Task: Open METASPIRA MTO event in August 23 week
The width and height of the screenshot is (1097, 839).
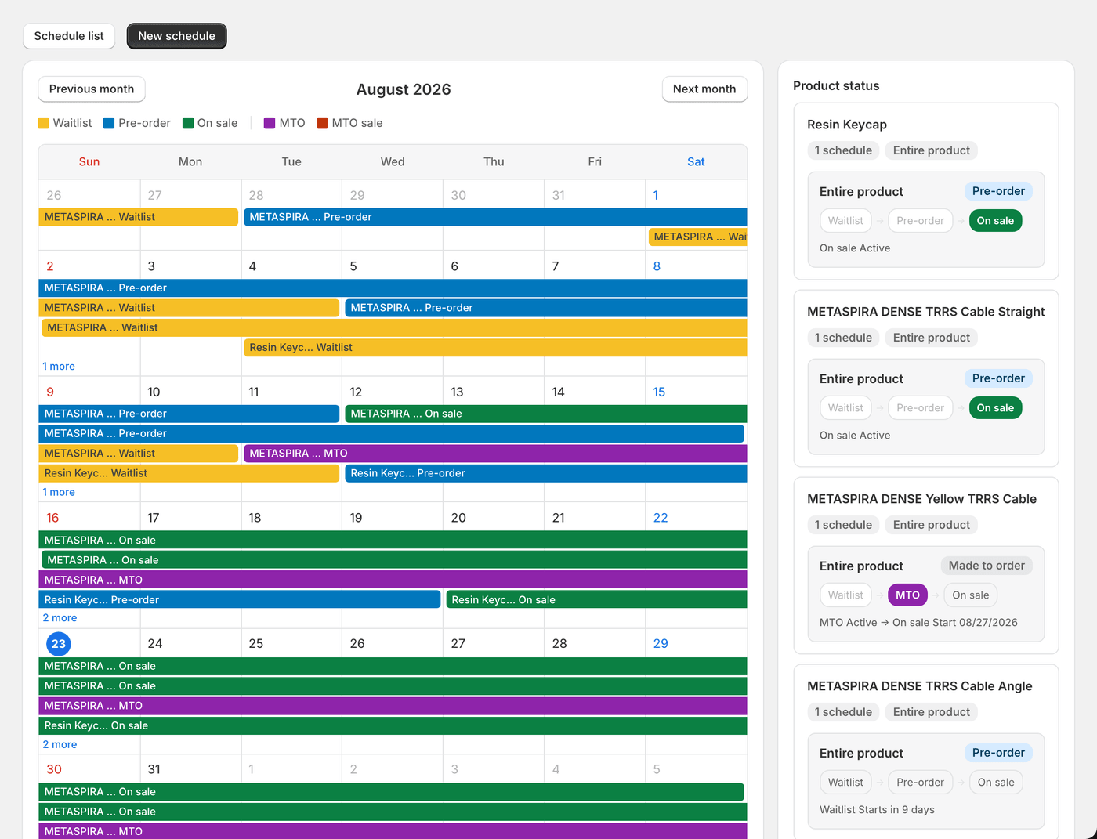Action: (x=393, y=706)
